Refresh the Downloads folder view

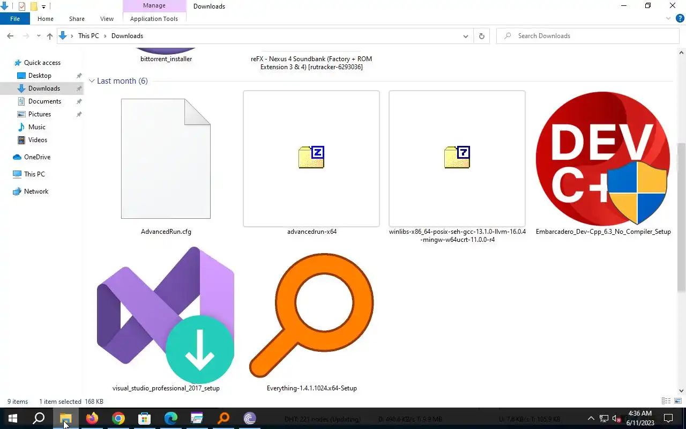[x=481, y=36]
